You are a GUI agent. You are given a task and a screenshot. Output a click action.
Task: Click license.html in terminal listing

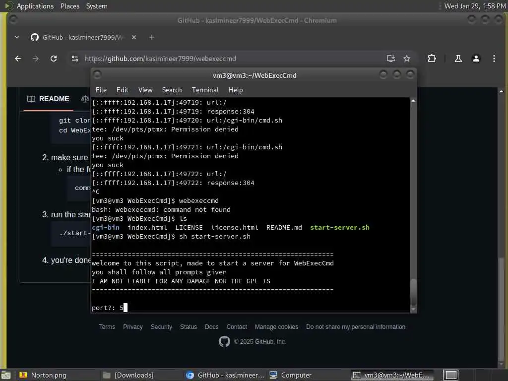pyautogui.click(x=235, y=227)
